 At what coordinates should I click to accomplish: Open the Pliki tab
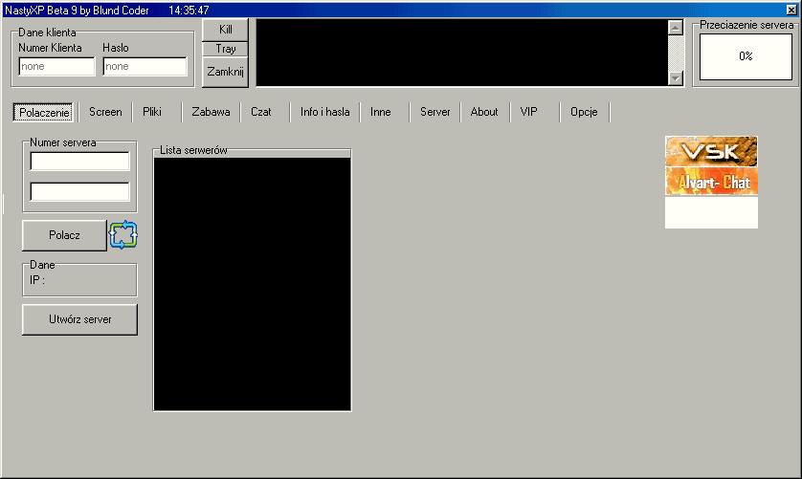coord(152,112)
